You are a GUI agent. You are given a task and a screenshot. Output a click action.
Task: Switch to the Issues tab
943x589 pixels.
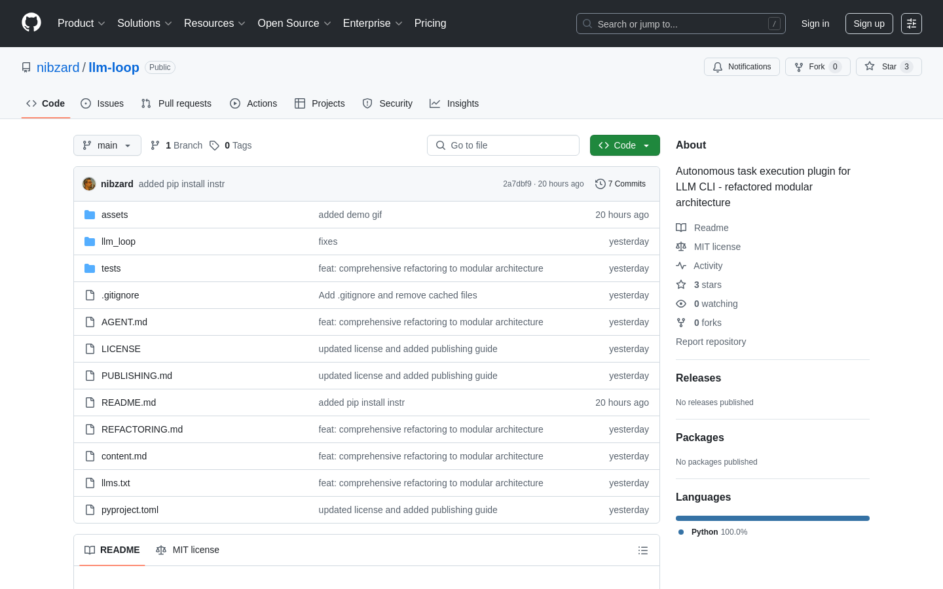pos(102,103)
